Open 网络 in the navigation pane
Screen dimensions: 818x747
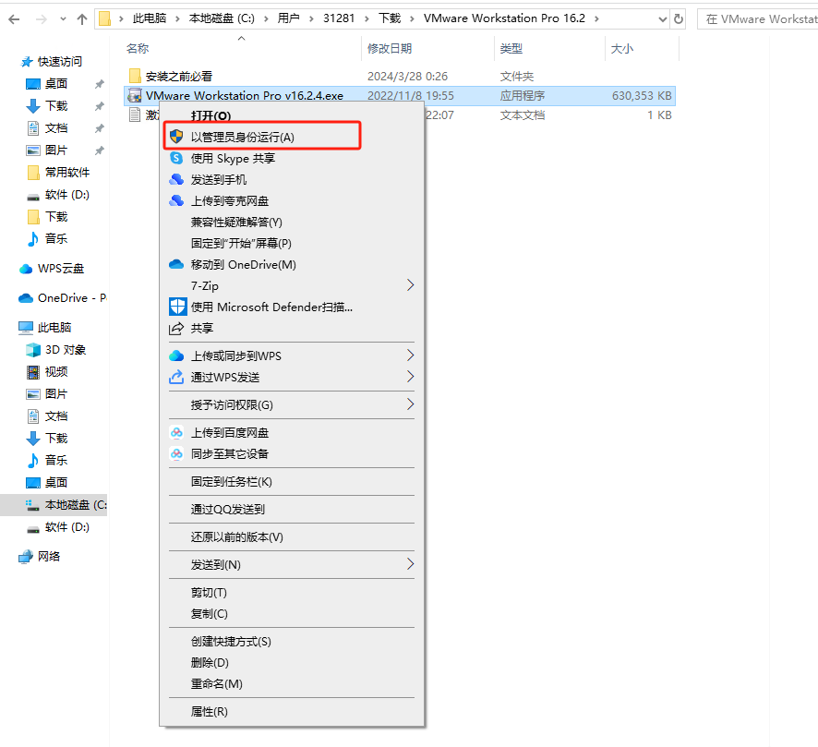[49, 557]
